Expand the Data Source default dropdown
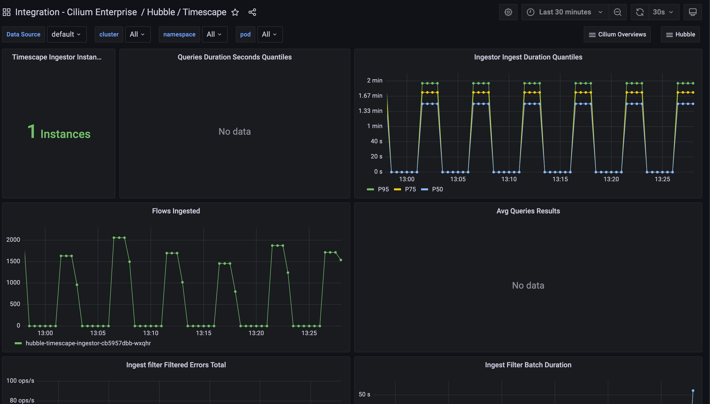Viewport: 710px width, 404px height. point(67,34)
